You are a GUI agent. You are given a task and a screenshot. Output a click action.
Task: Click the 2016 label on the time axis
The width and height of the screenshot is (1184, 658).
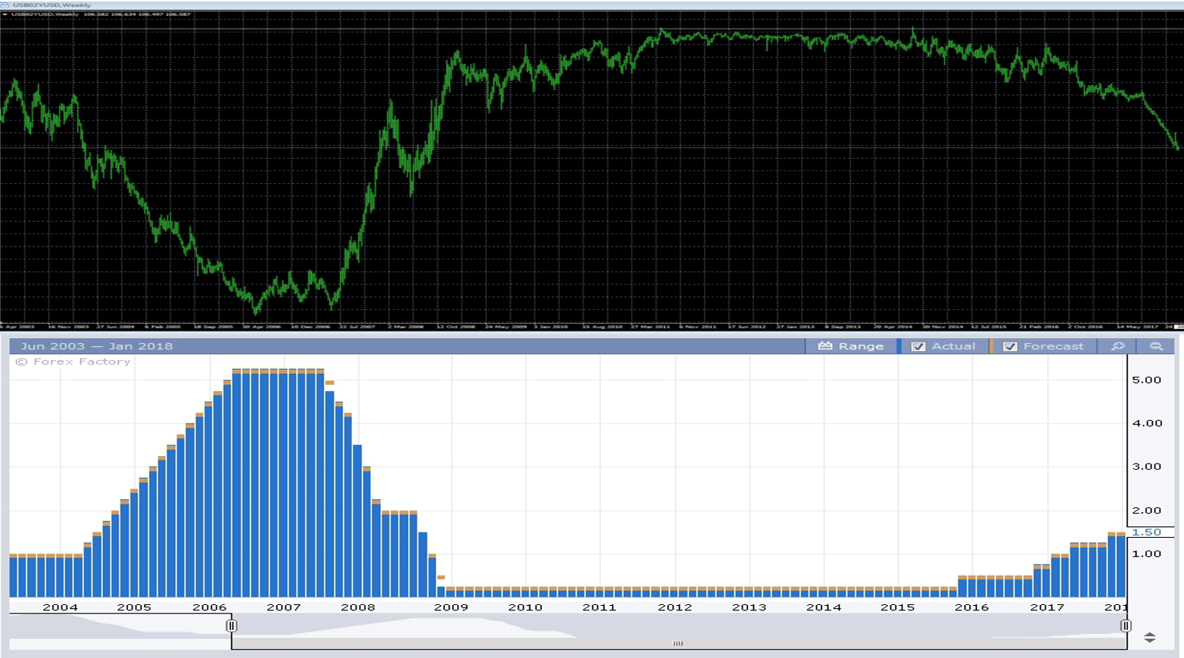click(x=971, y=607)
